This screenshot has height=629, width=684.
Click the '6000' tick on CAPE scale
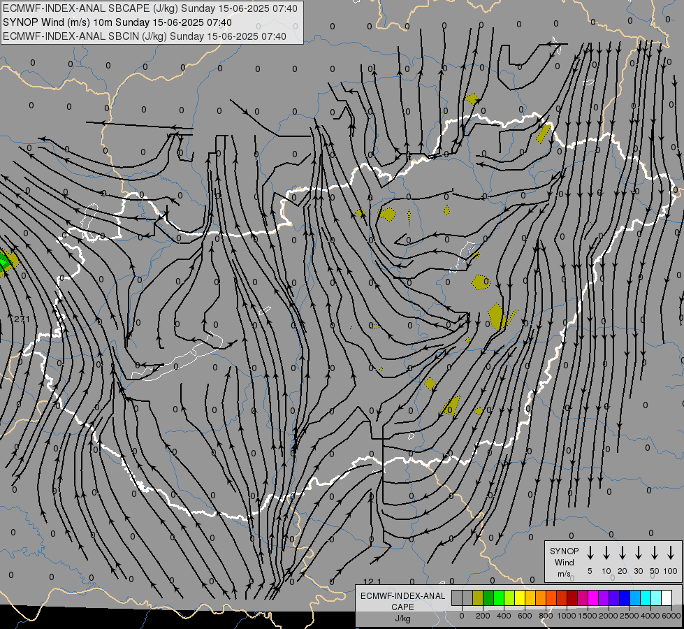click(671, 616)
